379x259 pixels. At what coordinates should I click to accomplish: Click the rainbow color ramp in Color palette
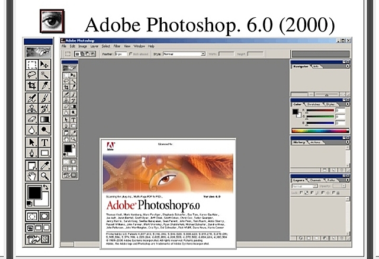pyautogui.click(x=320, y=130)
